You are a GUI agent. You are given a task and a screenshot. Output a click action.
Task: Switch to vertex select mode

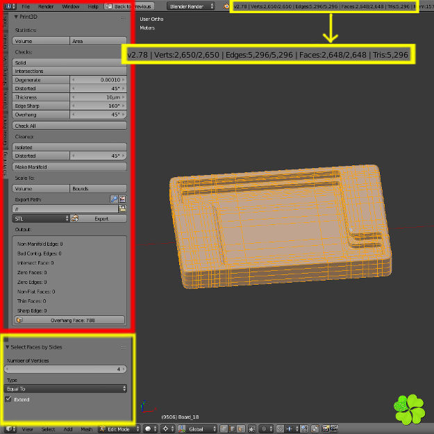[224, 428]
